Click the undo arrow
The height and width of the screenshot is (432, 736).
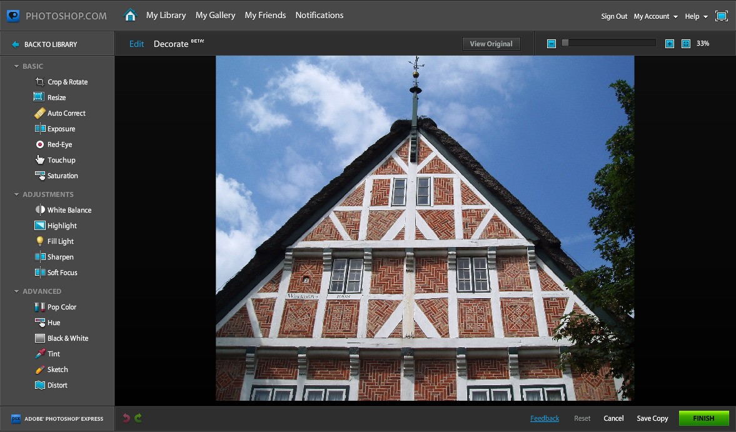[x=126, y=418]
